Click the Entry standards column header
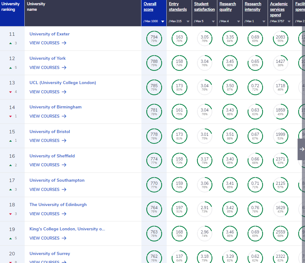305x263 pixels. [x=178, y=6]
